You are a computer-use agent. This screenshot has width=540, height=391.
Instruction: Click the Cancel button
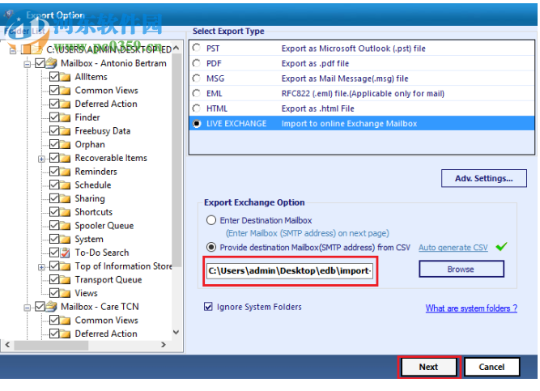pos(491,367)
